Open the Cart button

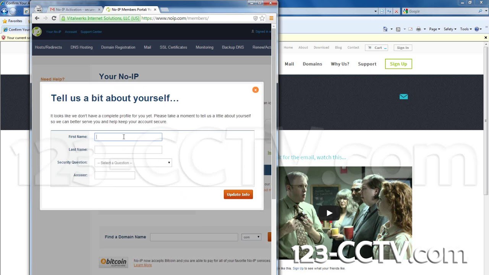[x=376, y=48]
